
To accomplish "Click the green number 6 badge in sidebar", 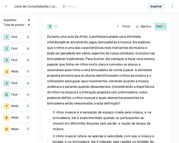I will [6, 95].
